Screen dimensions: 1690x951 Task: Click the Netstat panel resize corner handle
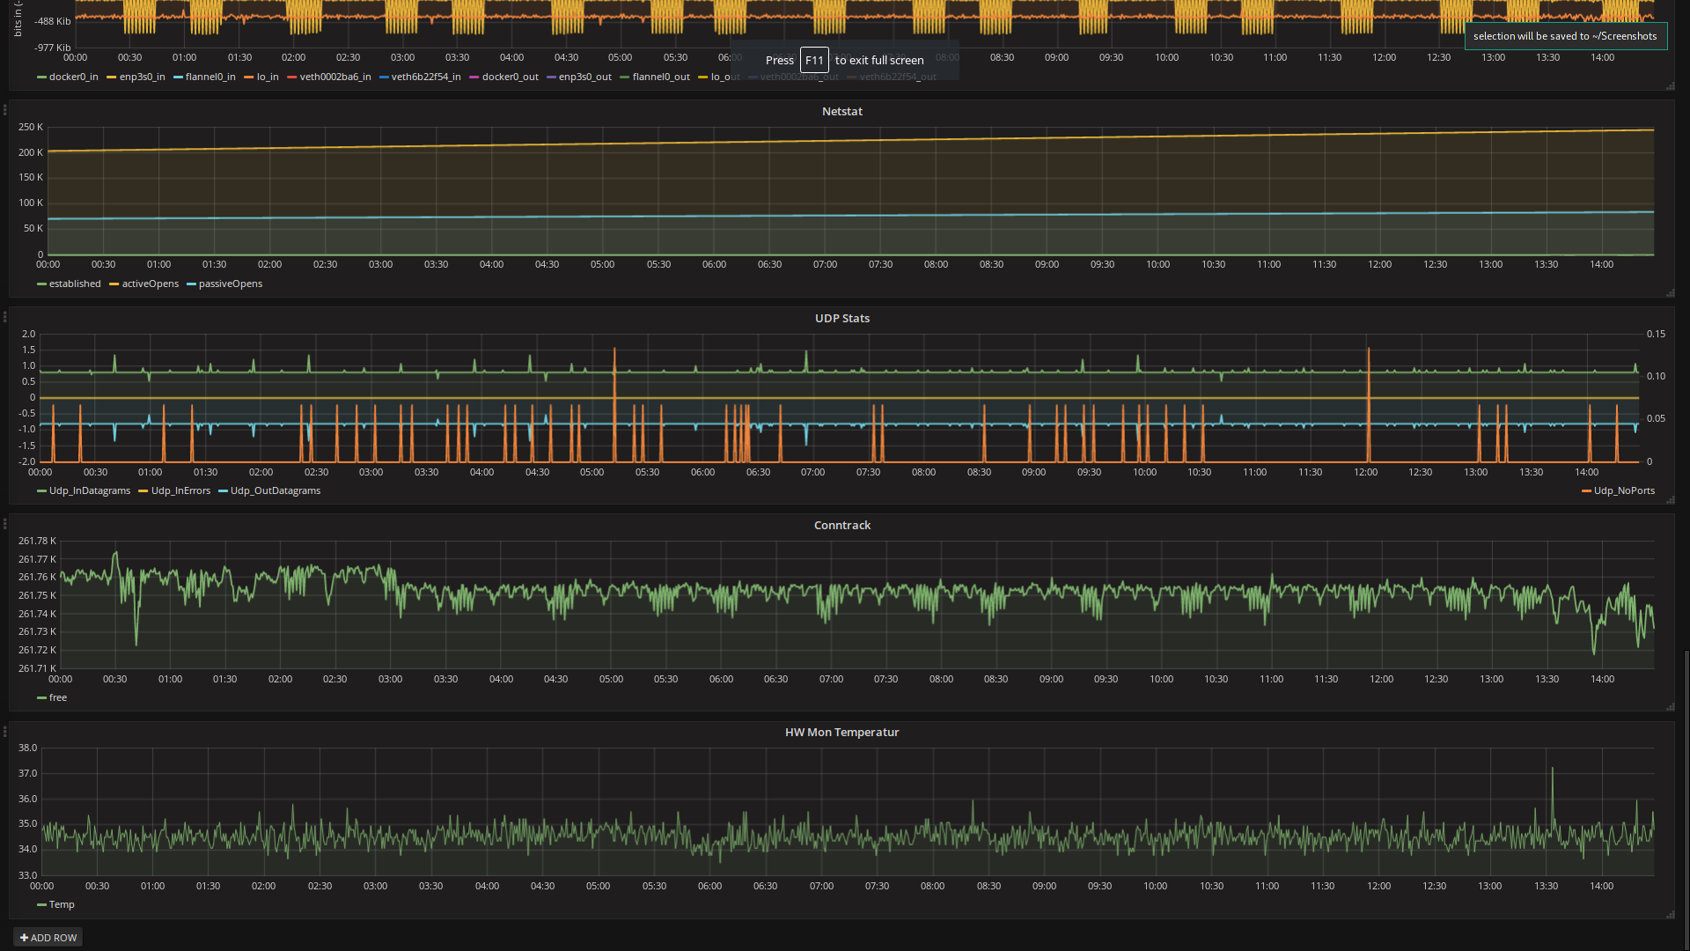(1670, 293)
